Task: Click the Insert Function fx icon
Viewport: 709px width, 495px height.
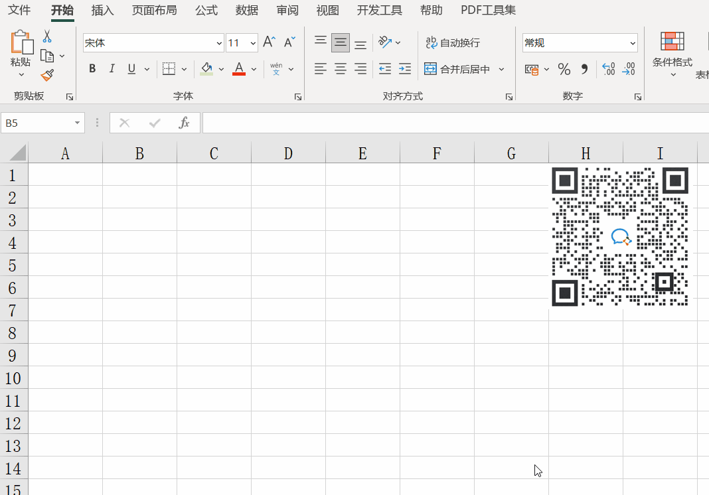Action: 184,123
